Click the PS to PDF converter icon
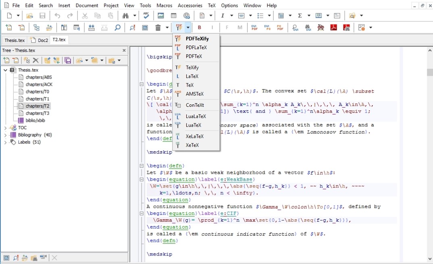This screenshot has width=433, height=264. [x=280, y=27]
